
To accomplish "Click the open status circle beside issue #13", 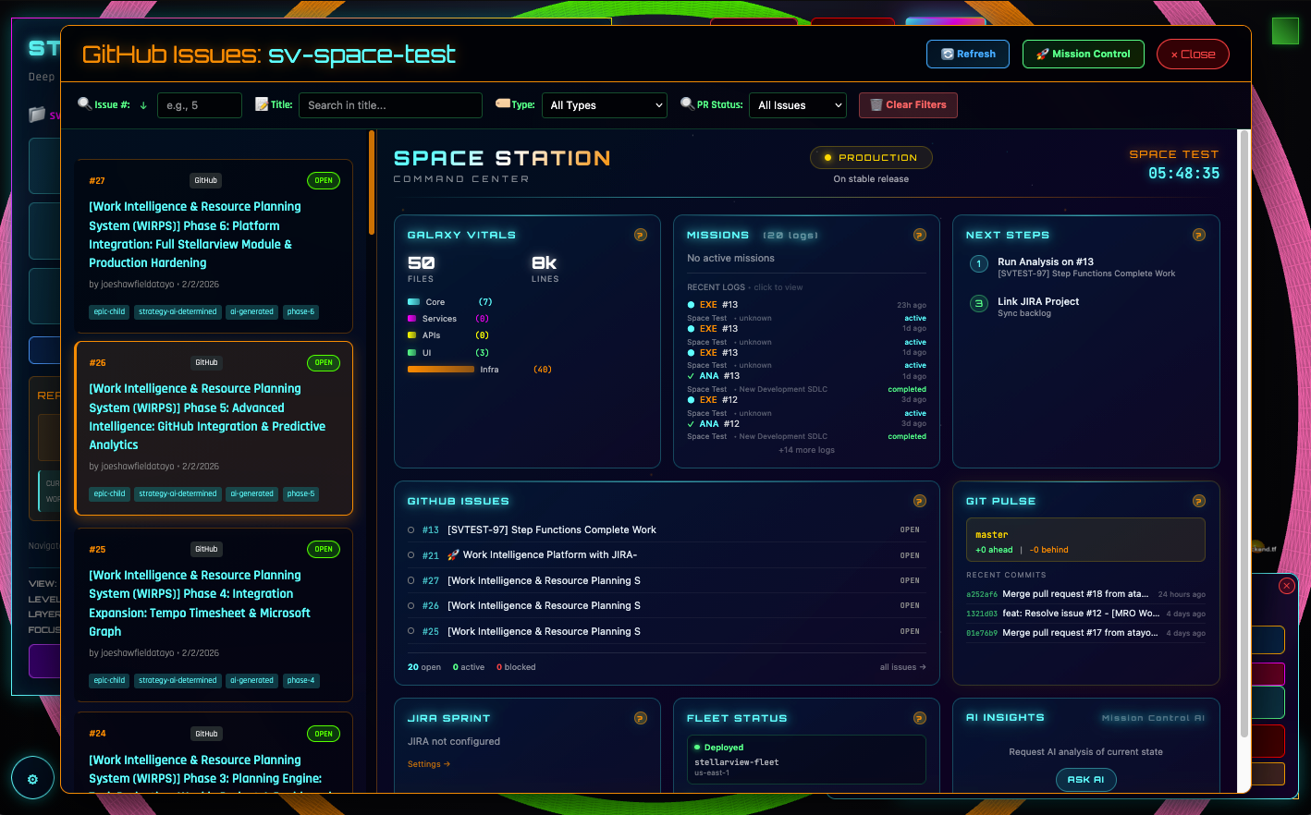I will pos(411,529).
